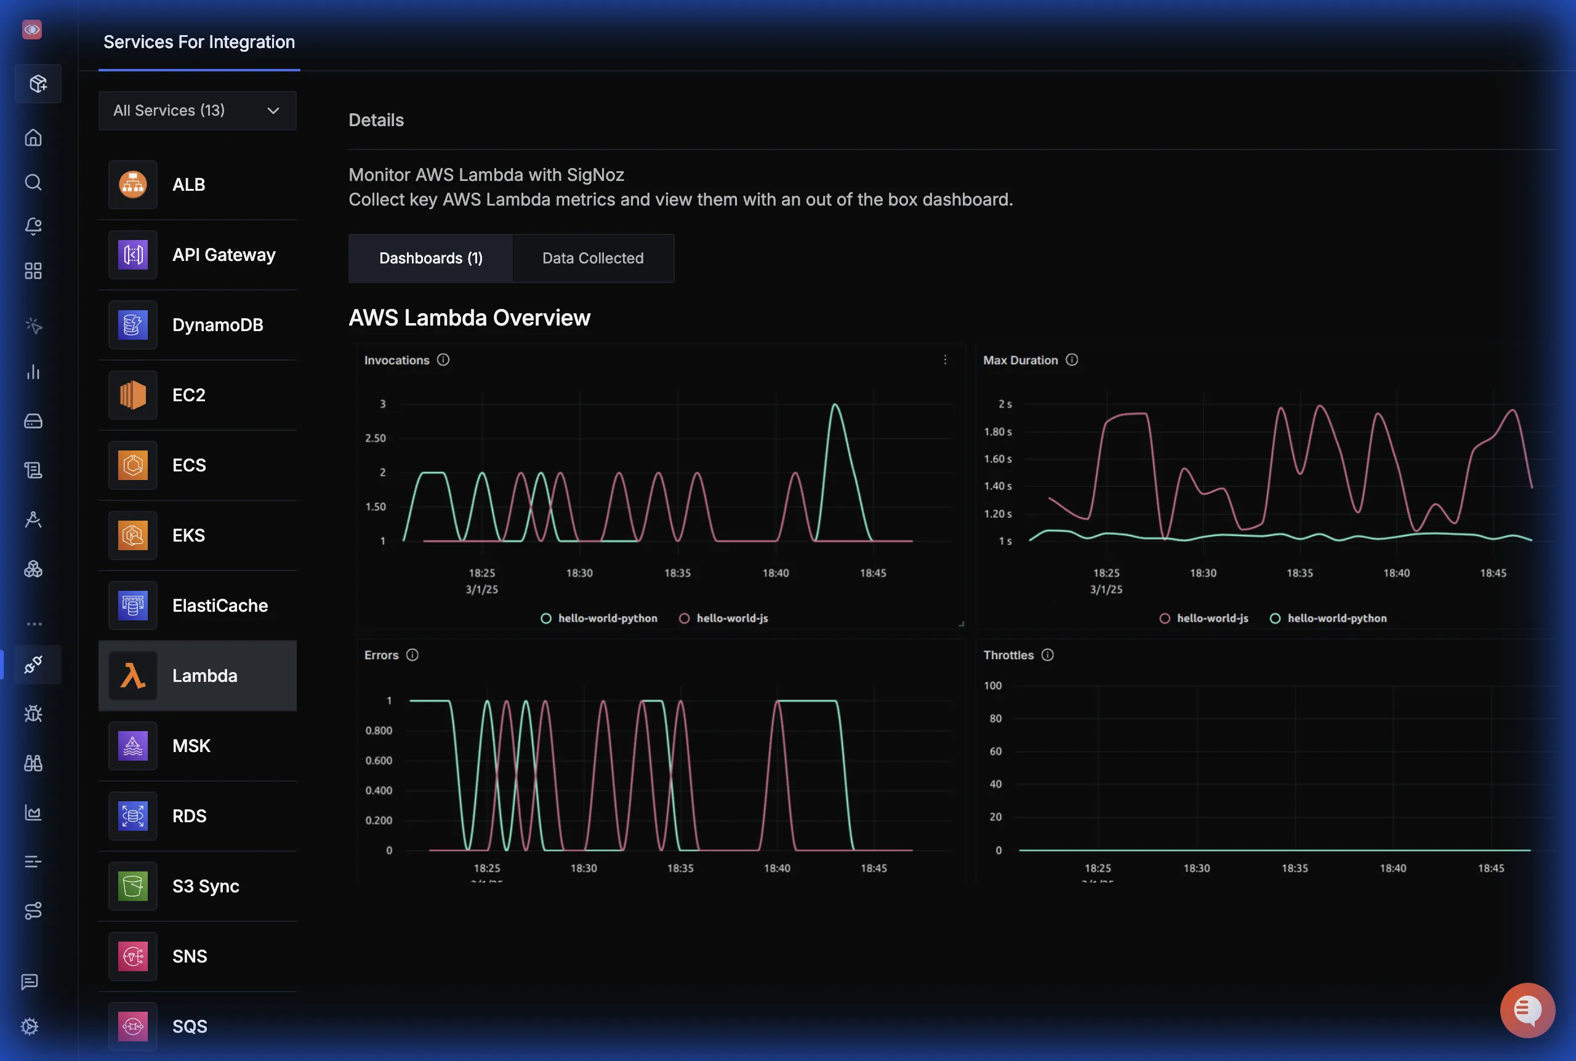
Task: Open alerts bell icon in sidebar
Action: [33, 226]
